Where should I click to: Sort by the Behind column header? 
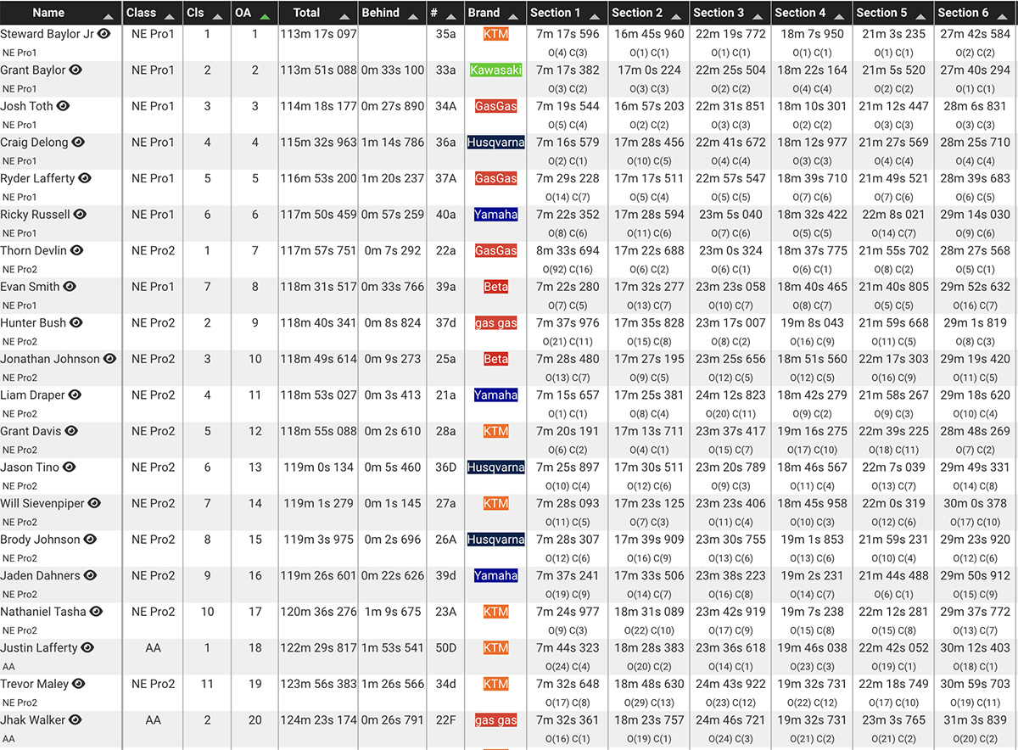pyautogui.click(x=392, y=13)
